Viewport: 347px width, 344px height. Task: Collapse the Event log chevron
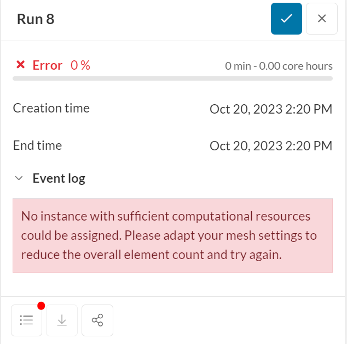point(19,178)
